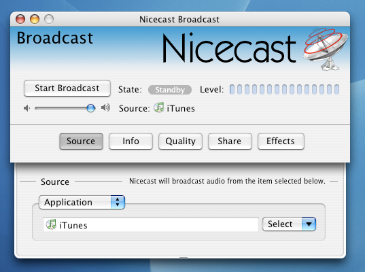
Task: Click the last audio level meter segment
Action: pyautogui.click(x=336, y=90)
